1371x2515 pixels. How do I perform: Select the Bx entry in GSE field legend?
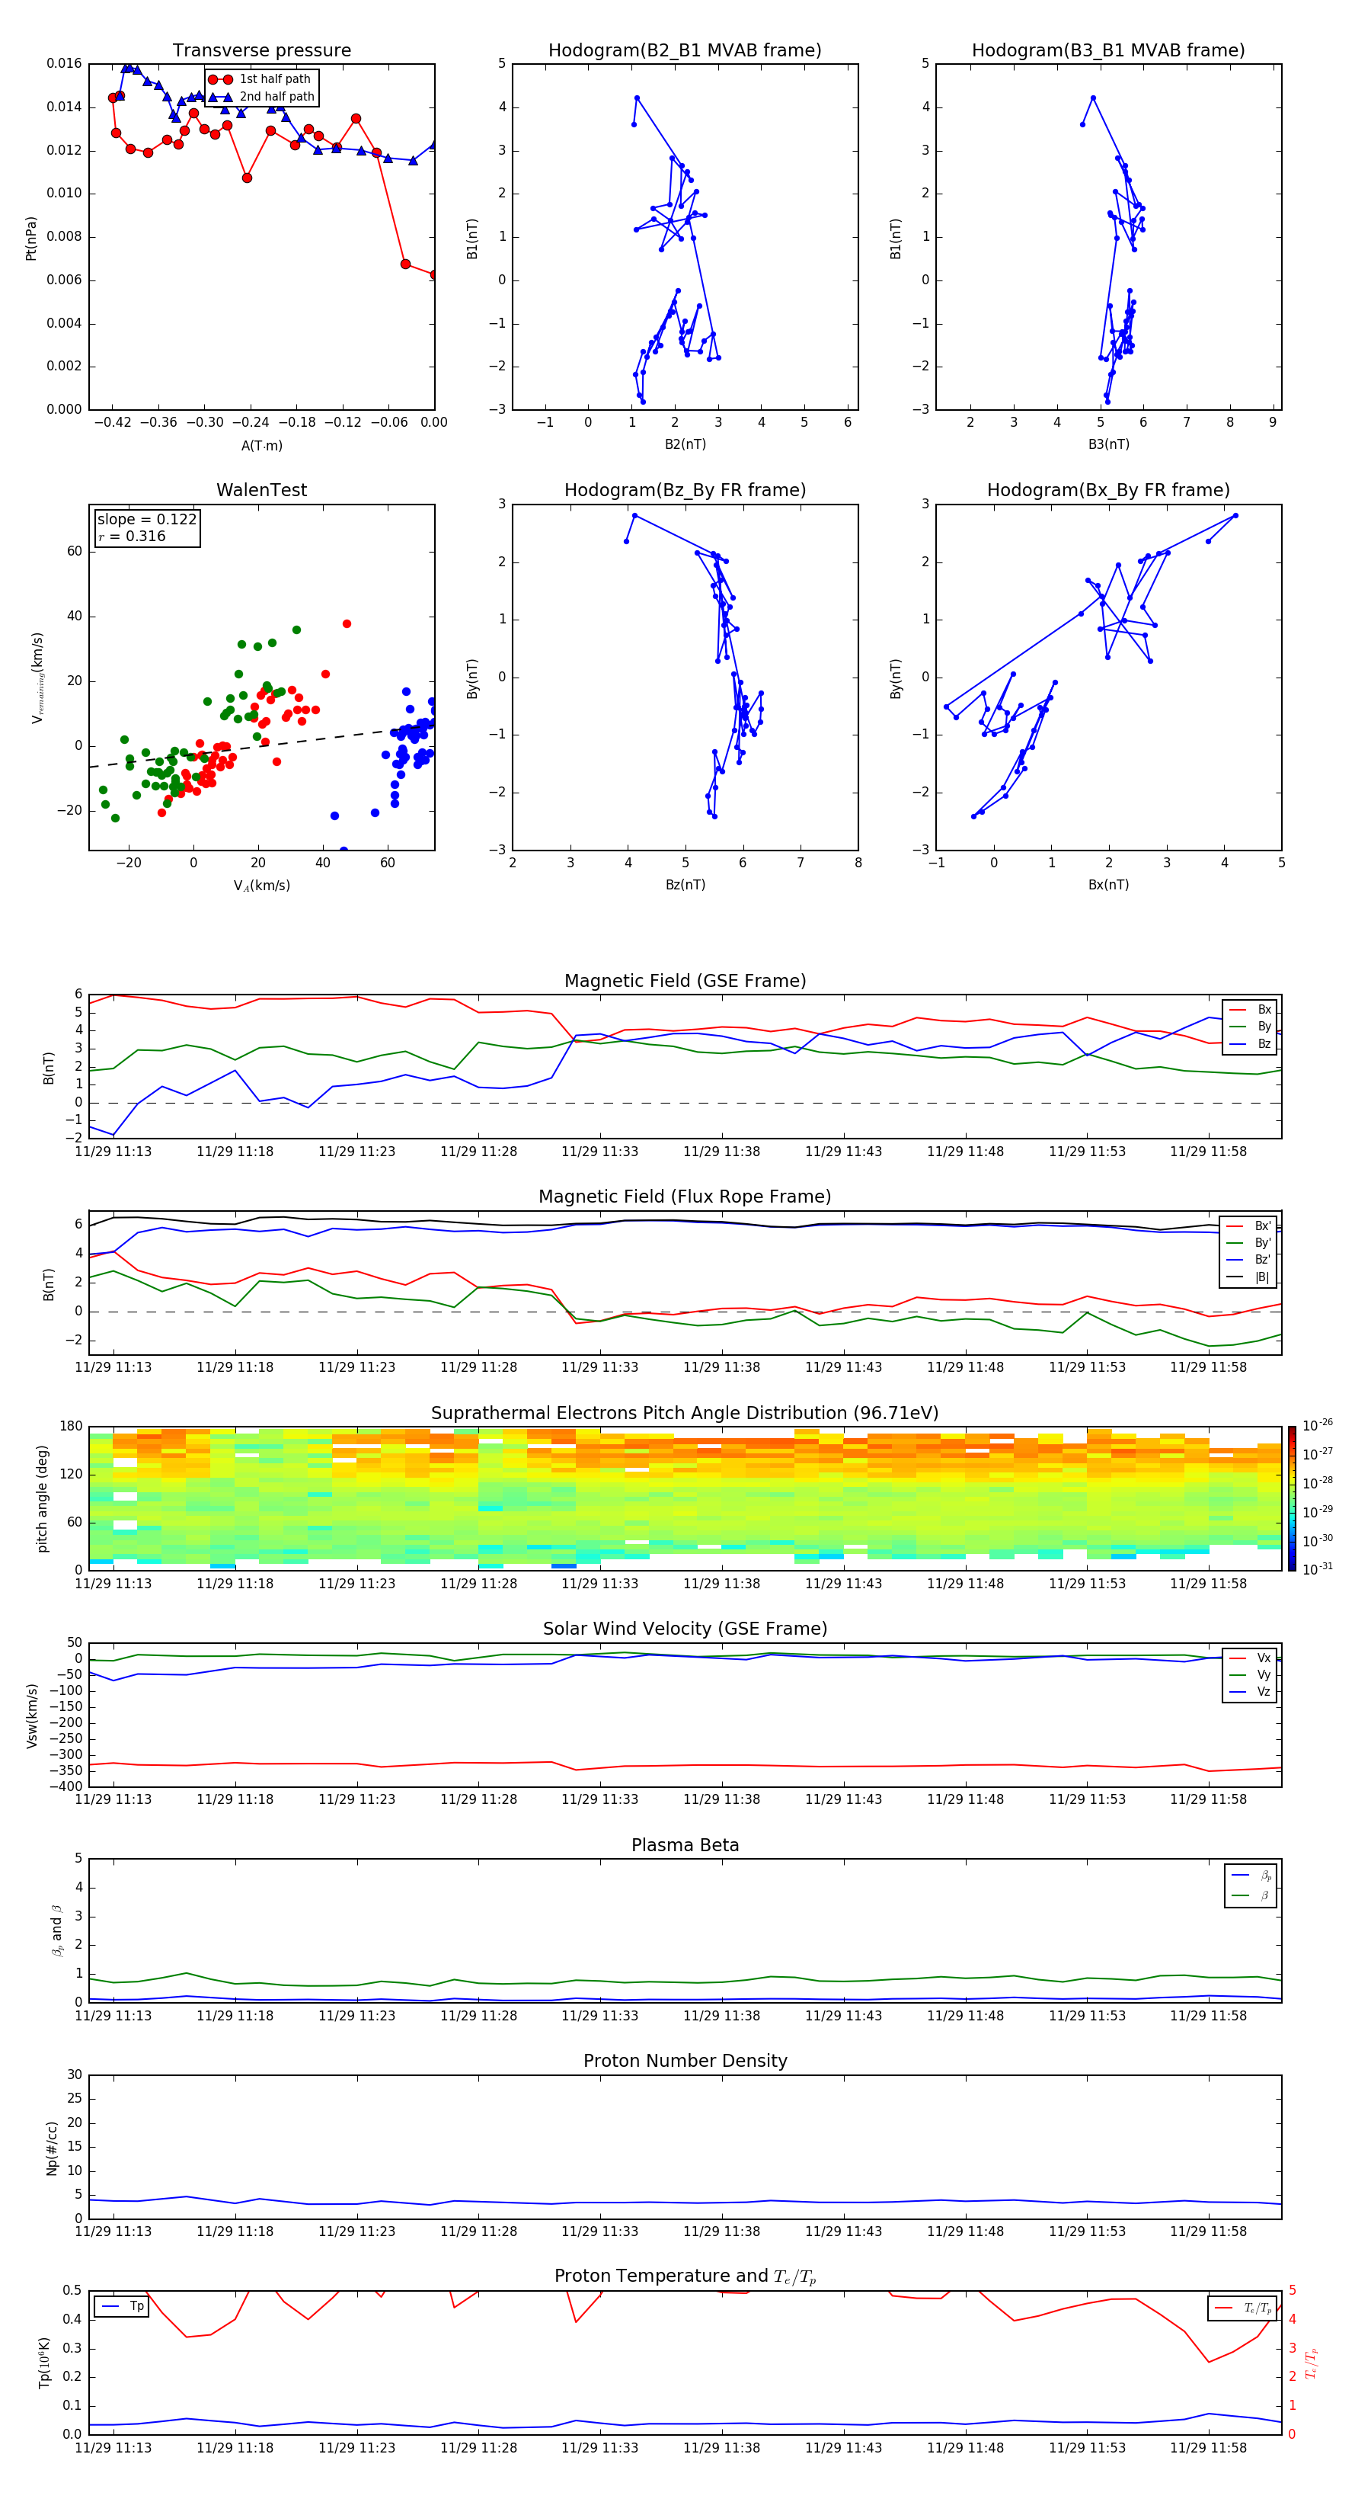[1251, 1010]
